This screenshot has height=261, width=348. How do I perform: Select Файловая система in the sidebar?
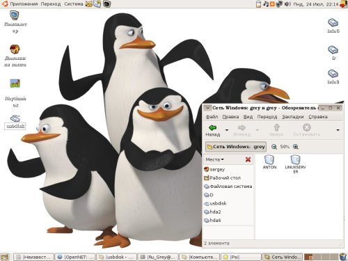pyautogui.click(x=228, y=187)
